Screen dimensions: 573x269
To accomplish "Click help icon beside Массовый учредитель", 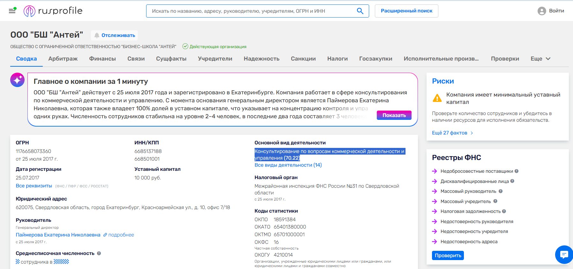I will tap(495, 201).
